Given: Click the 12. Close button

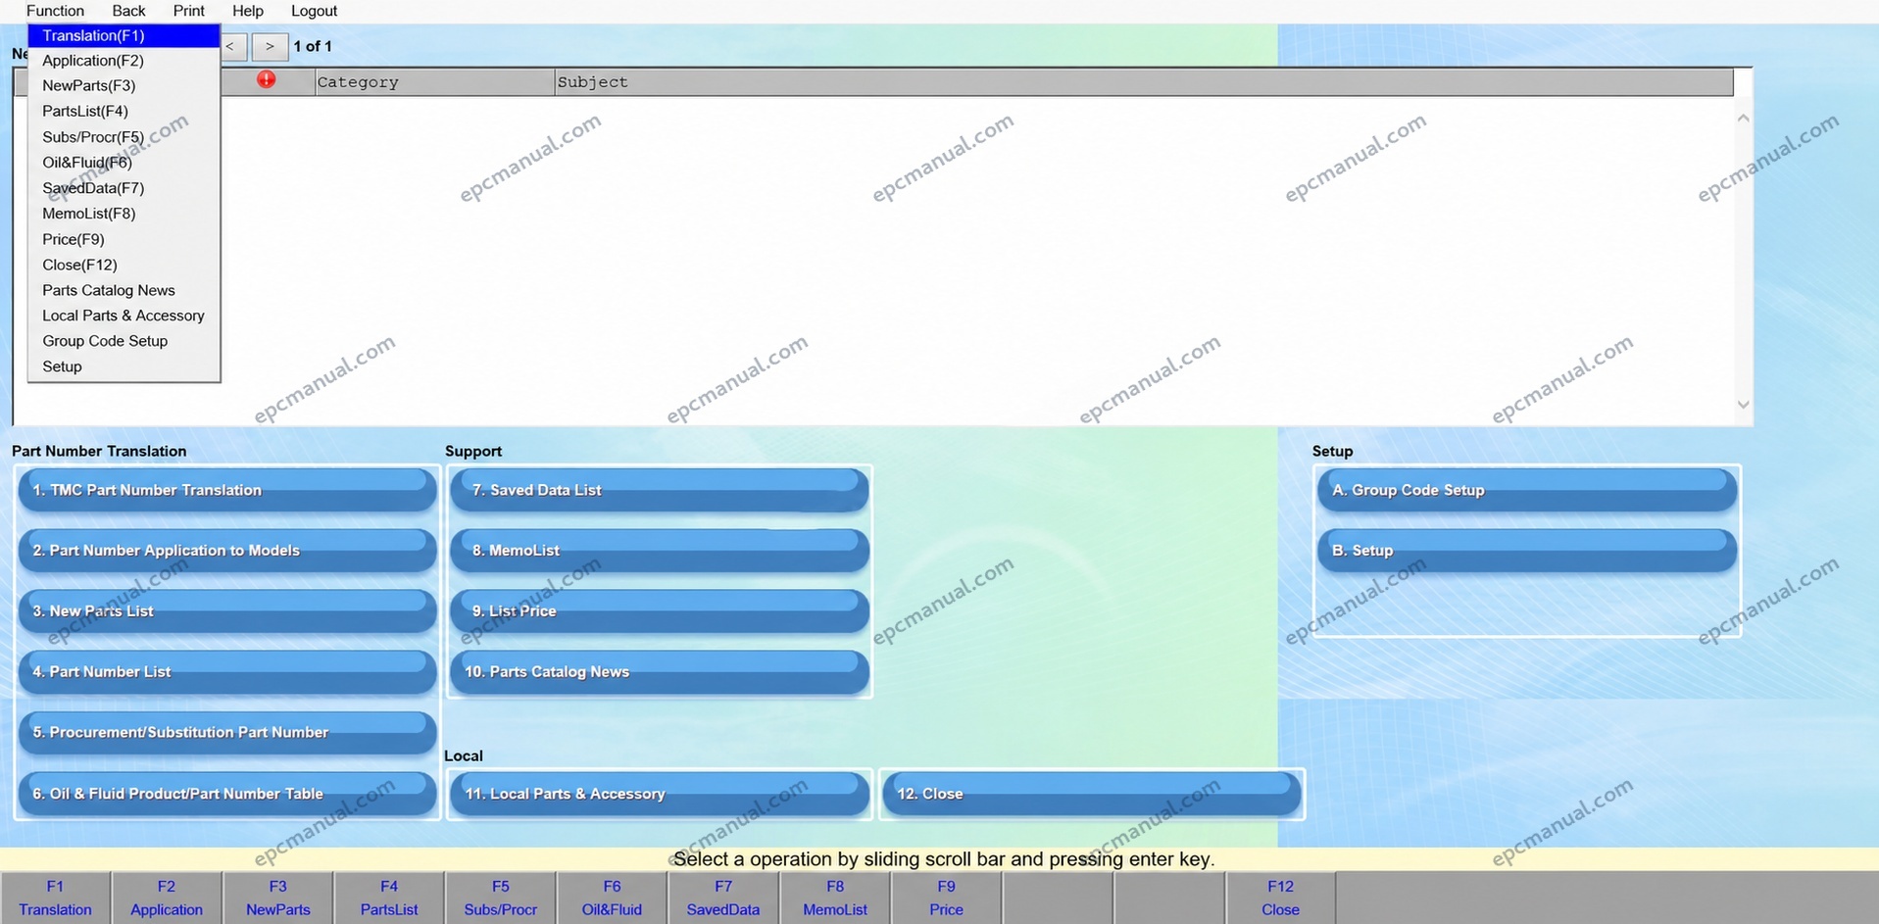Looking at the screenshot, I should pyautogui.click(x=1092, y=794).
